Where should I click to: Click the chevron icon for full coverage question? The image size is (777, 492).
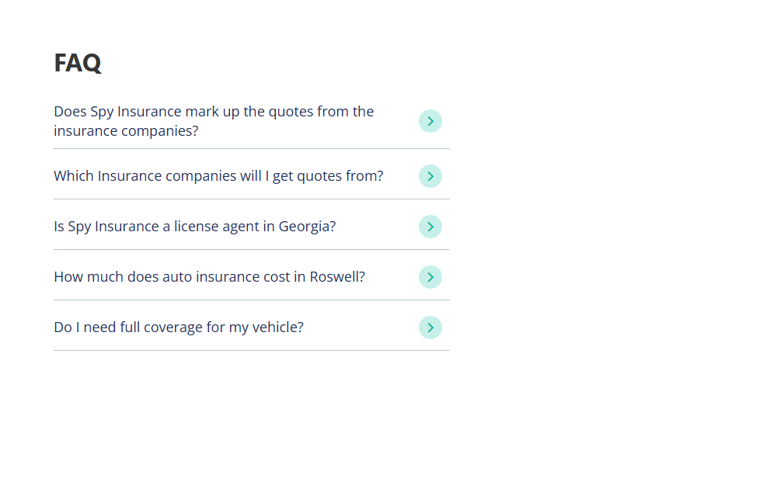pyautogui.click(x=430, y=327)
